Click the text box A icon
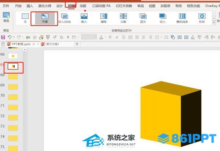Image resolution: width=220 pixels, height=151 pixels. tap(180, 37)
